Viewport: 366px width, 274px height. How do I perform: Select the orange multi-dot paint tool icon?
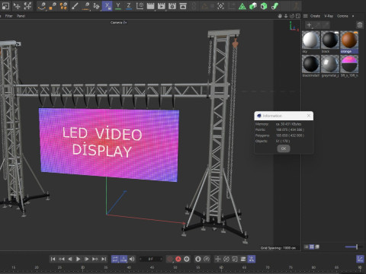(x=63, y=5)
